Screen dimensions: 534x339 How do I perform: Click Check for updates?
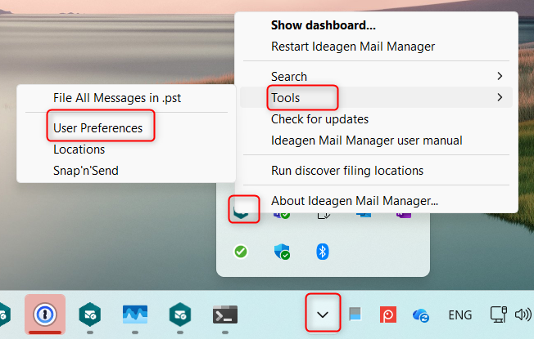coord(320,119)
